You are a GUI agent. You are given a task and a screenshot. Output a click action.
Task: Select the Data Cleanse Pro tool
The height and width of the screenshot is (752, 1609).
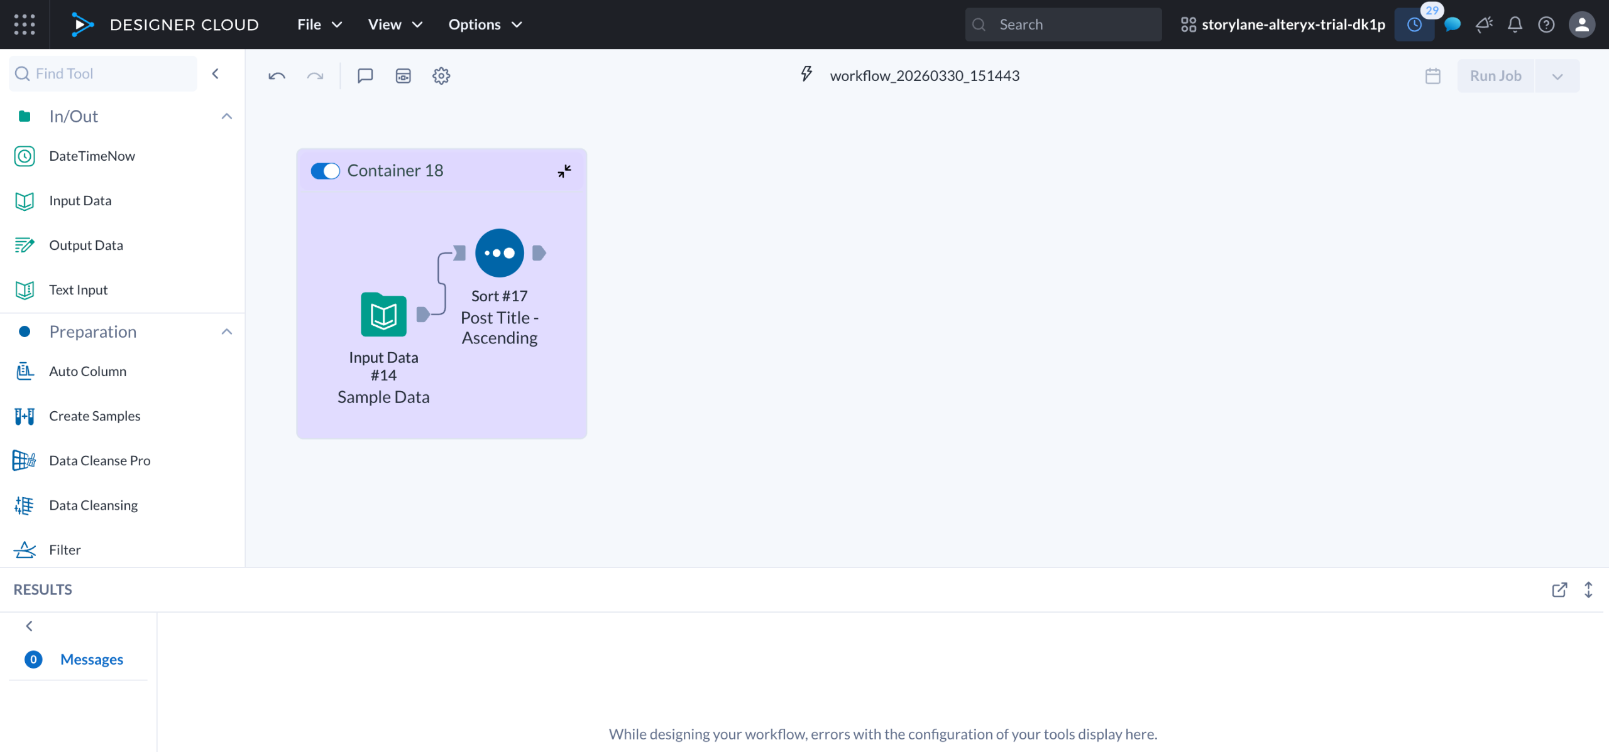coord(99,460)
